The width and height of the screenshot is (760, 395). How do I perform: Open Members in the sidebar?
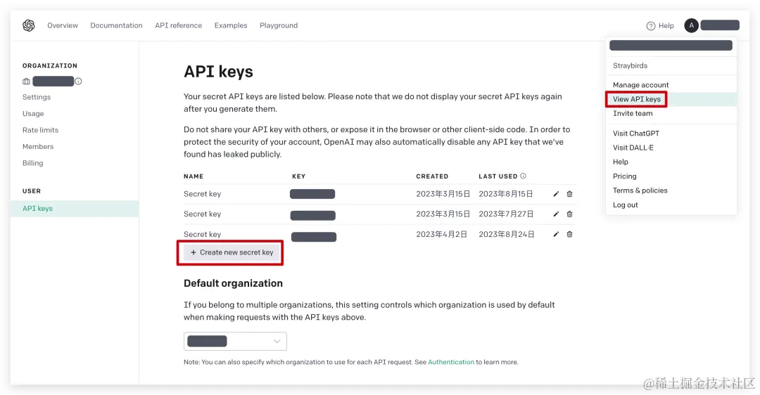point(38,146)
